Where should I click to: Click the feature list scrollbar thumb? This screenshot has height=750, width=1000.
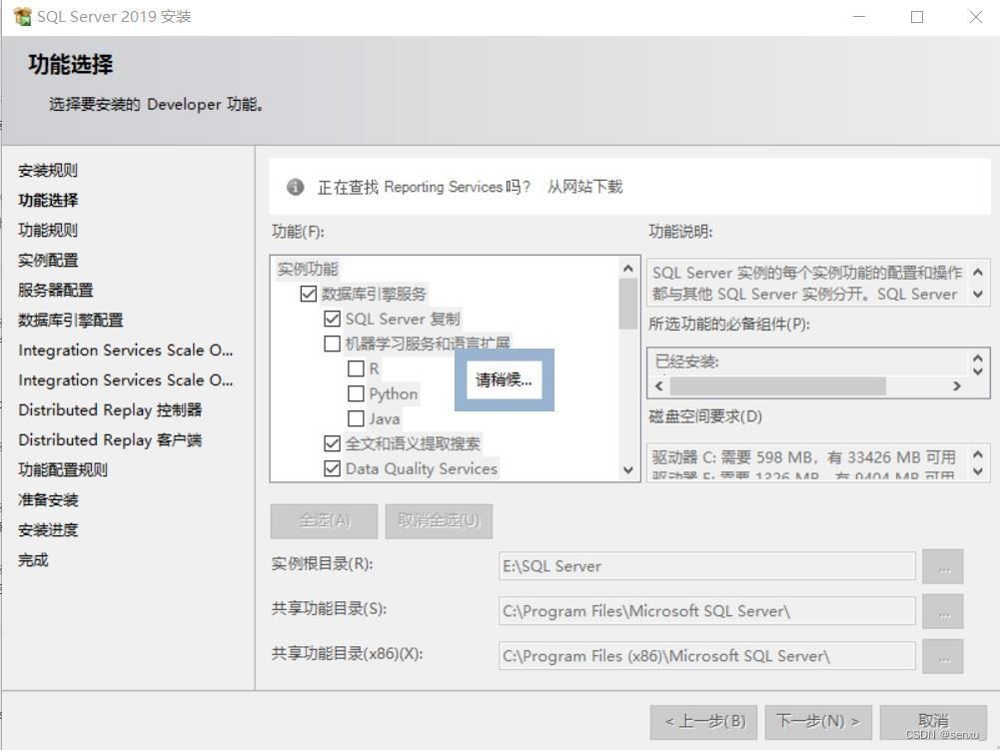coord(628,305)
